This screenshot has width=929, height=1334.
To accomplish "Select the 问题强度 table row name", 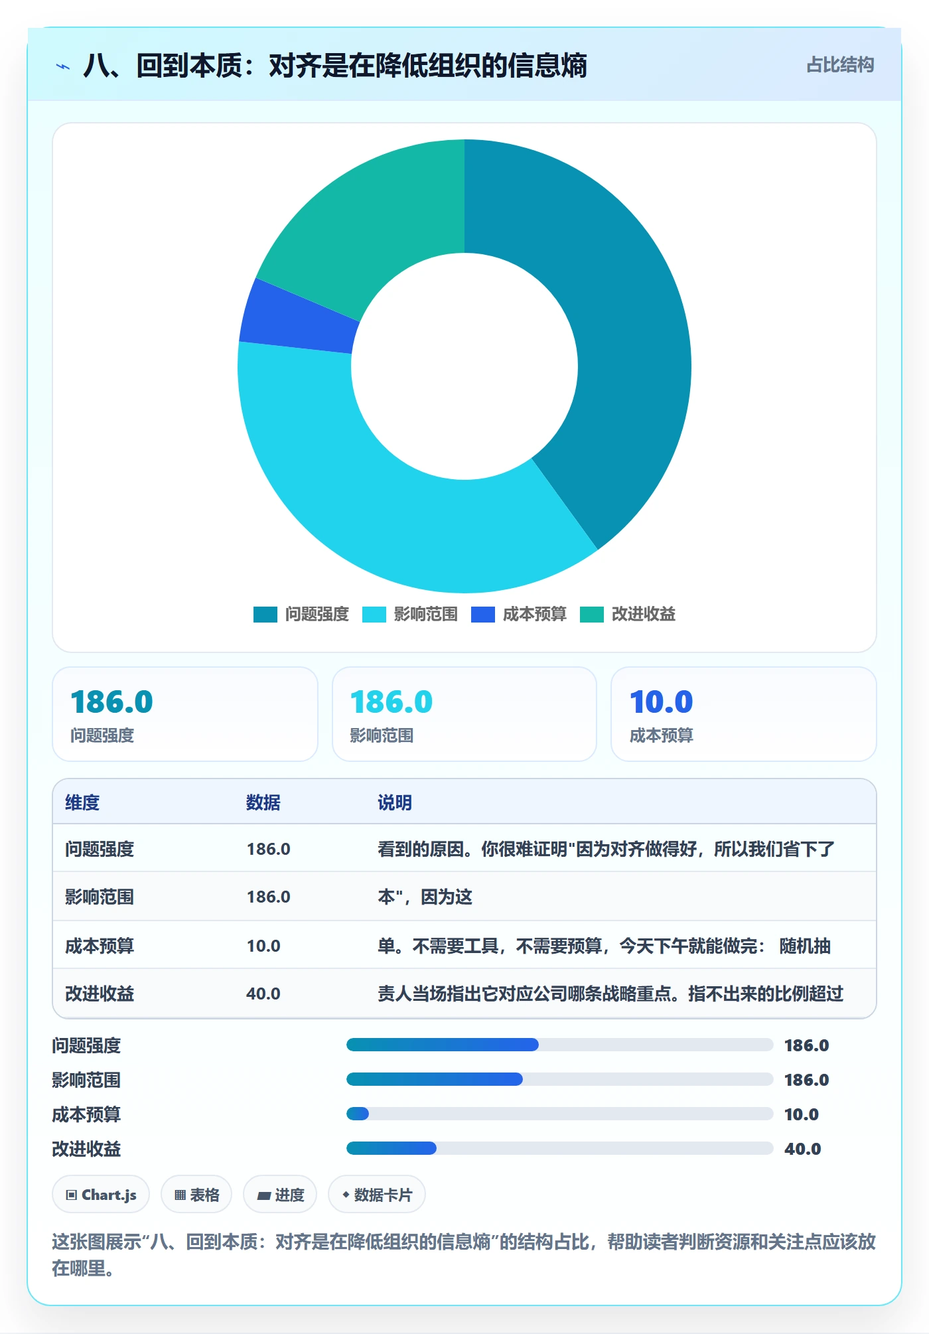I will tap(100, 849).
